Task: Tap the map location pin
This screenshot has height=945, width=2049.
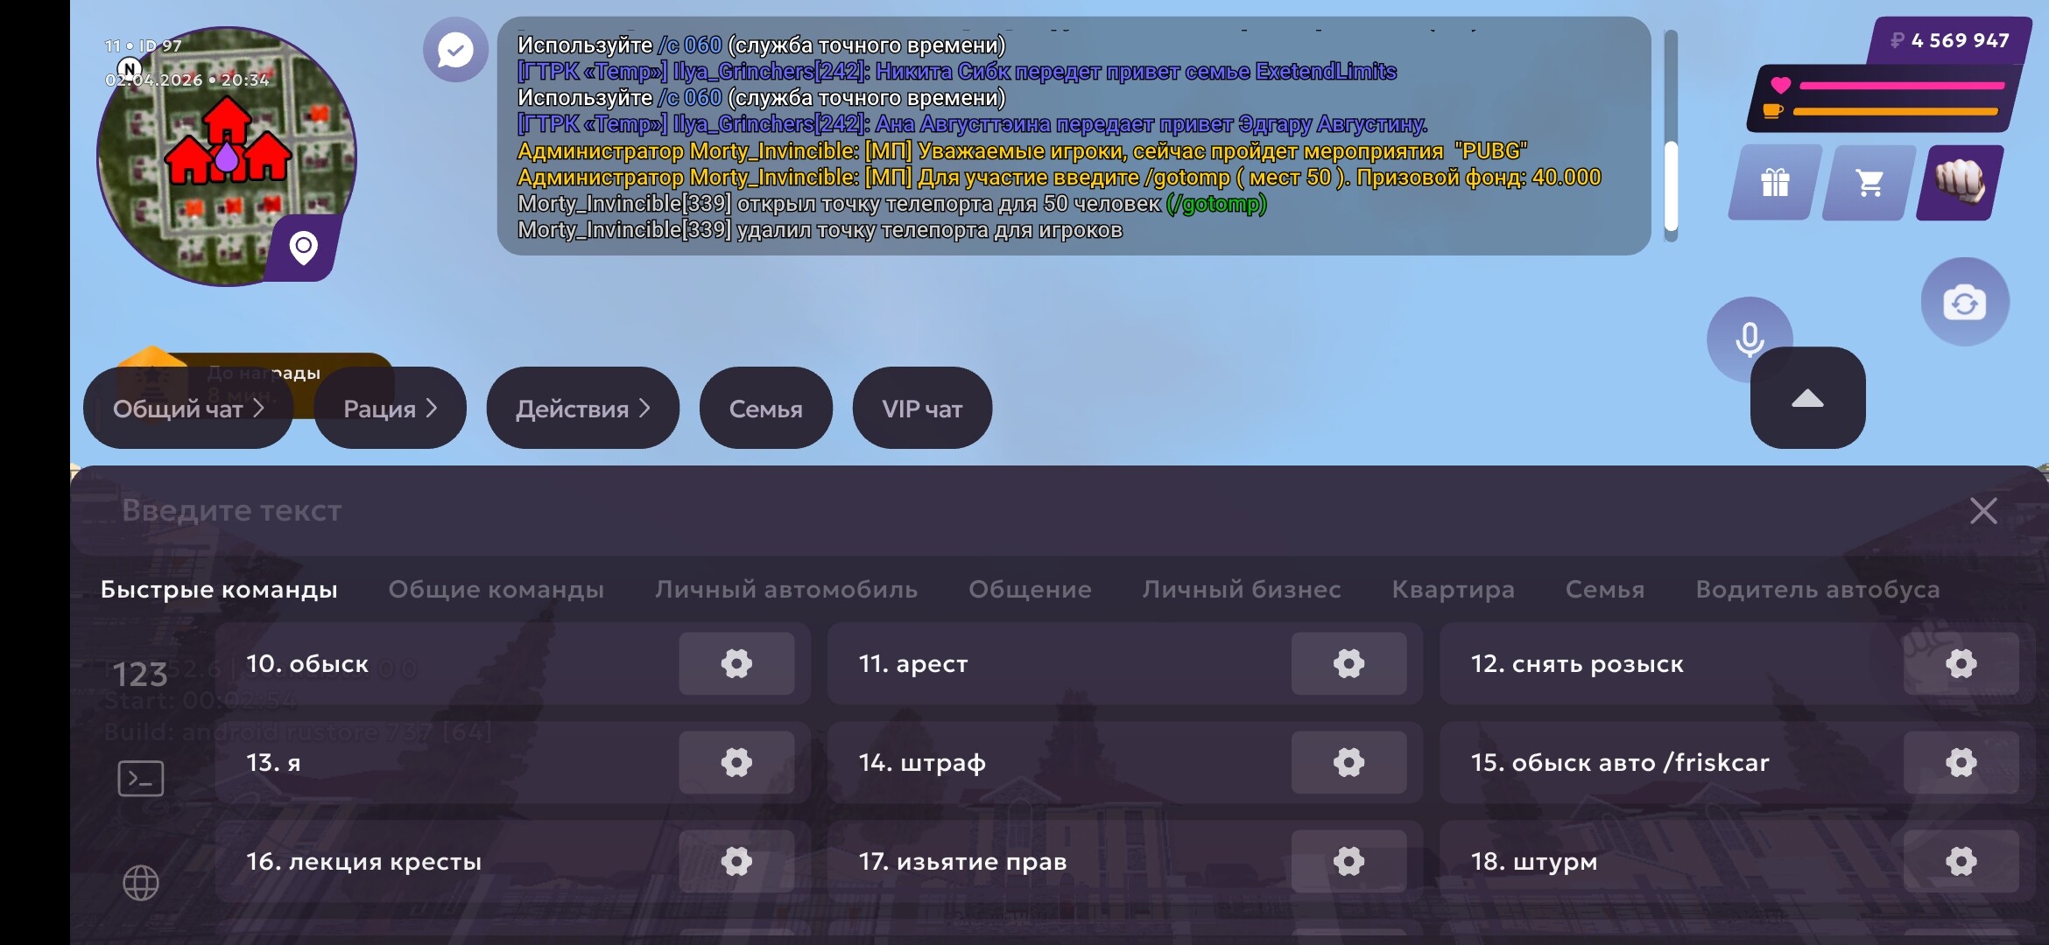Action: (x=304, y=248)
